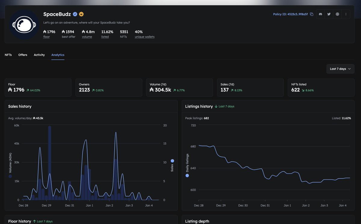Select the Analytics tab

(58, 55)
